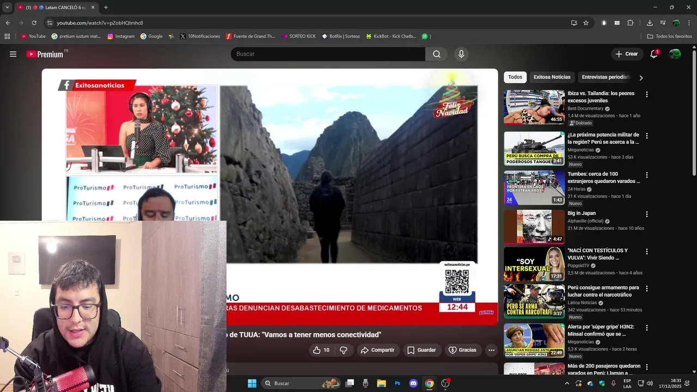Open the YouTube guide hamburger menu
The image size is (697, 392).
tap(13, 54)
